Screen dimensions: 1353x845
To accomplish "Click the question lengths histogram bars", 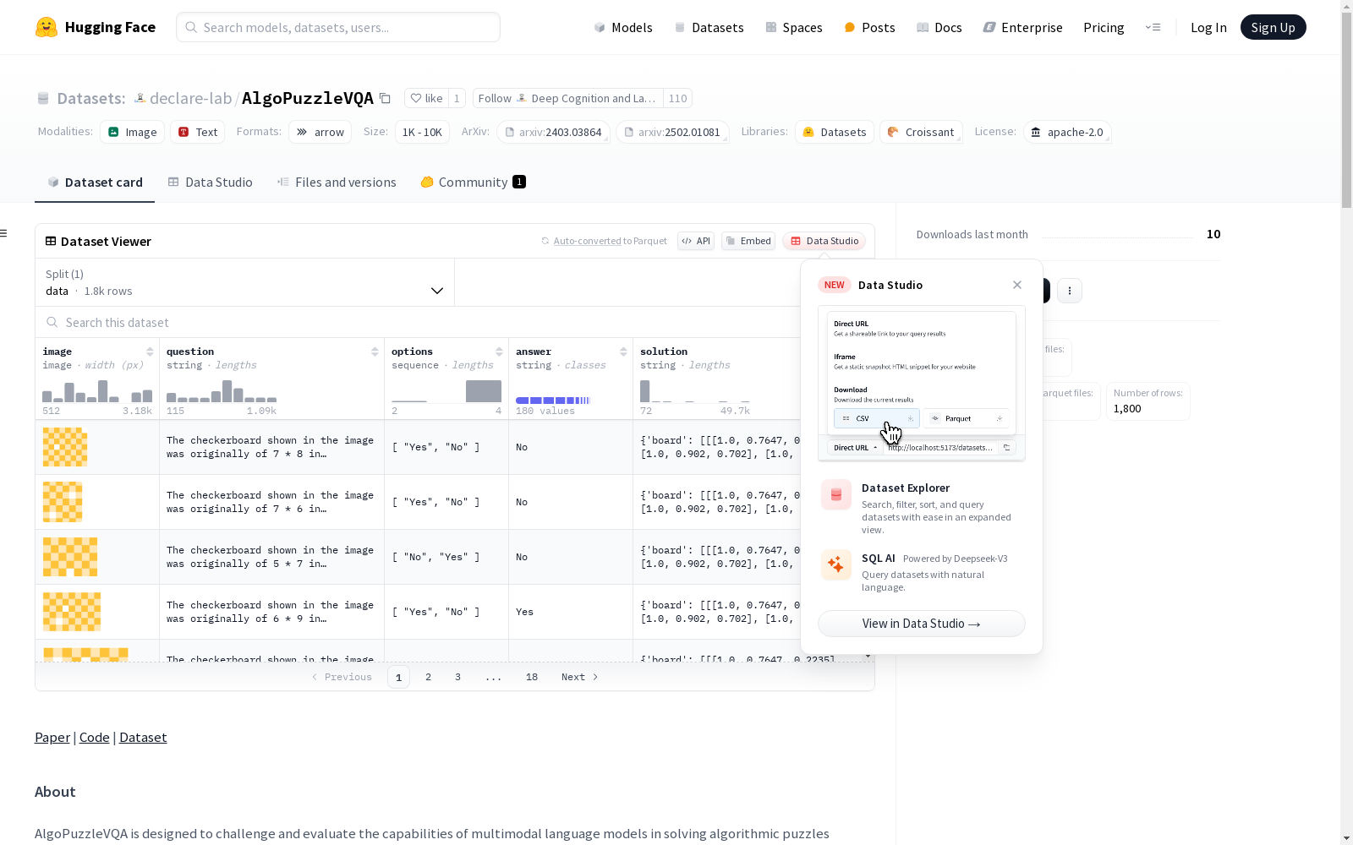I will click(222, 391).
